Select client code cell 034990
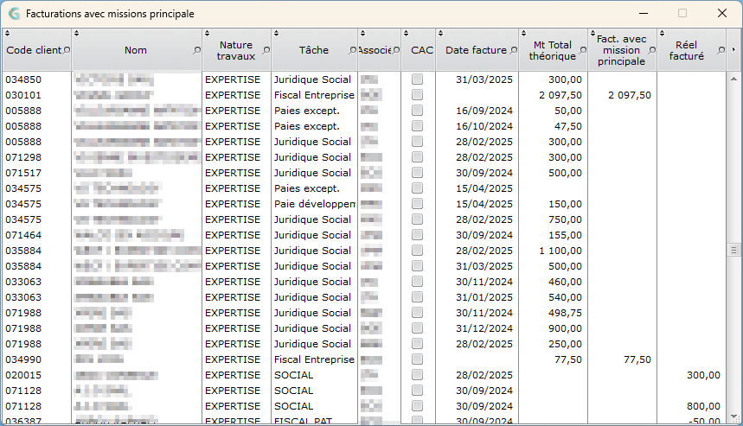 [23, 359]
